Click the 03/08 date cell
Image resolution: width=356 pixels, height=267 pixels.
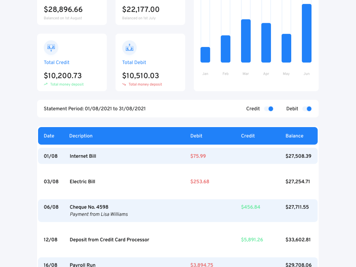51,182
